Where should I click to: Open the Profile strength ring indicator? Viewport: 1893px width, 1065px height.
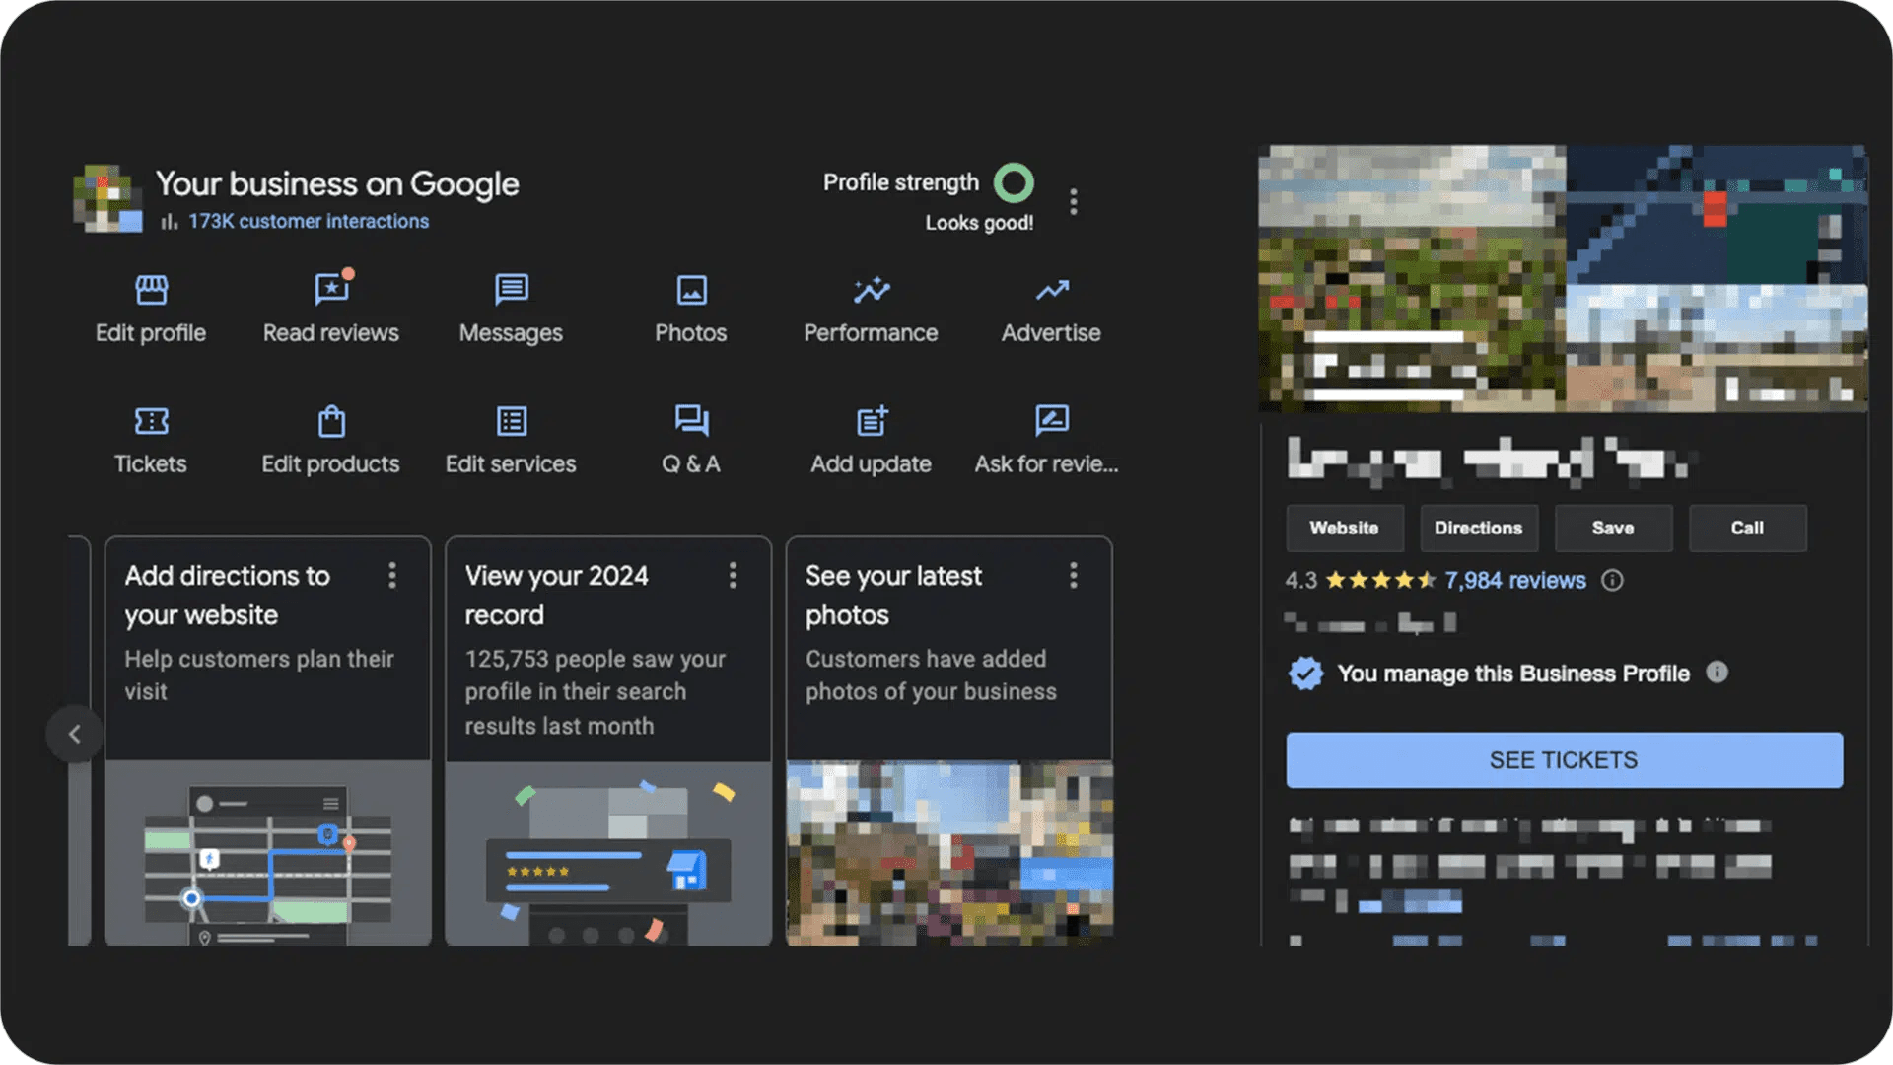[1014, 182]
